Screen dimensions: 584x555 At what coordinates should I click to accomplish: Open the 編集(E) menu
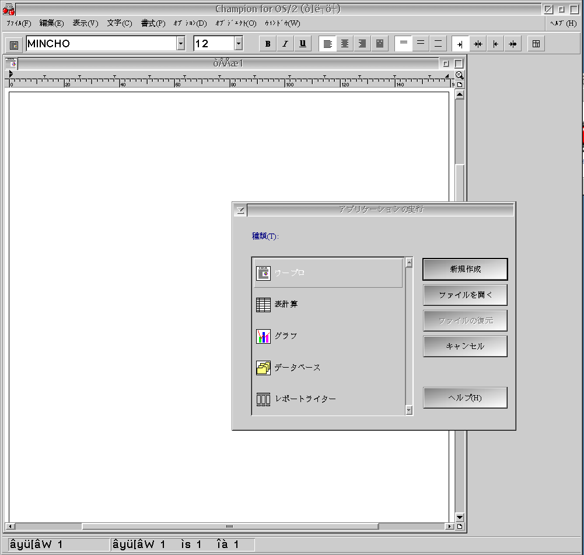coord(51,23)
